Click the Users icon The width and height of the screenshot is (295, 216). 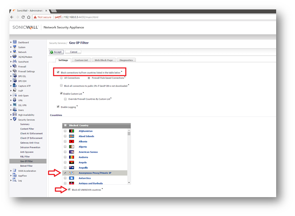15,110
